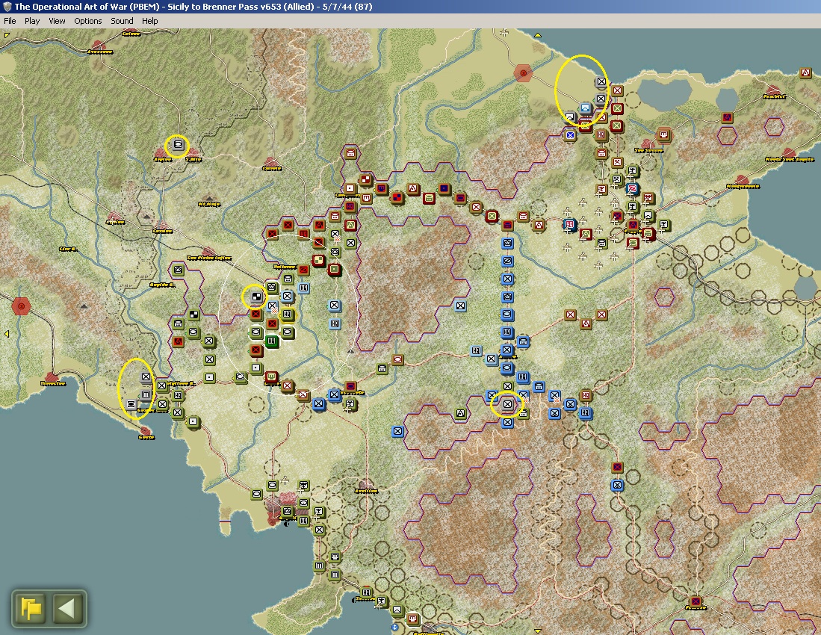Select the gray artillery unit in the Gaeta yellow ellipse
The image size is (821, 635).
[146, 394]
